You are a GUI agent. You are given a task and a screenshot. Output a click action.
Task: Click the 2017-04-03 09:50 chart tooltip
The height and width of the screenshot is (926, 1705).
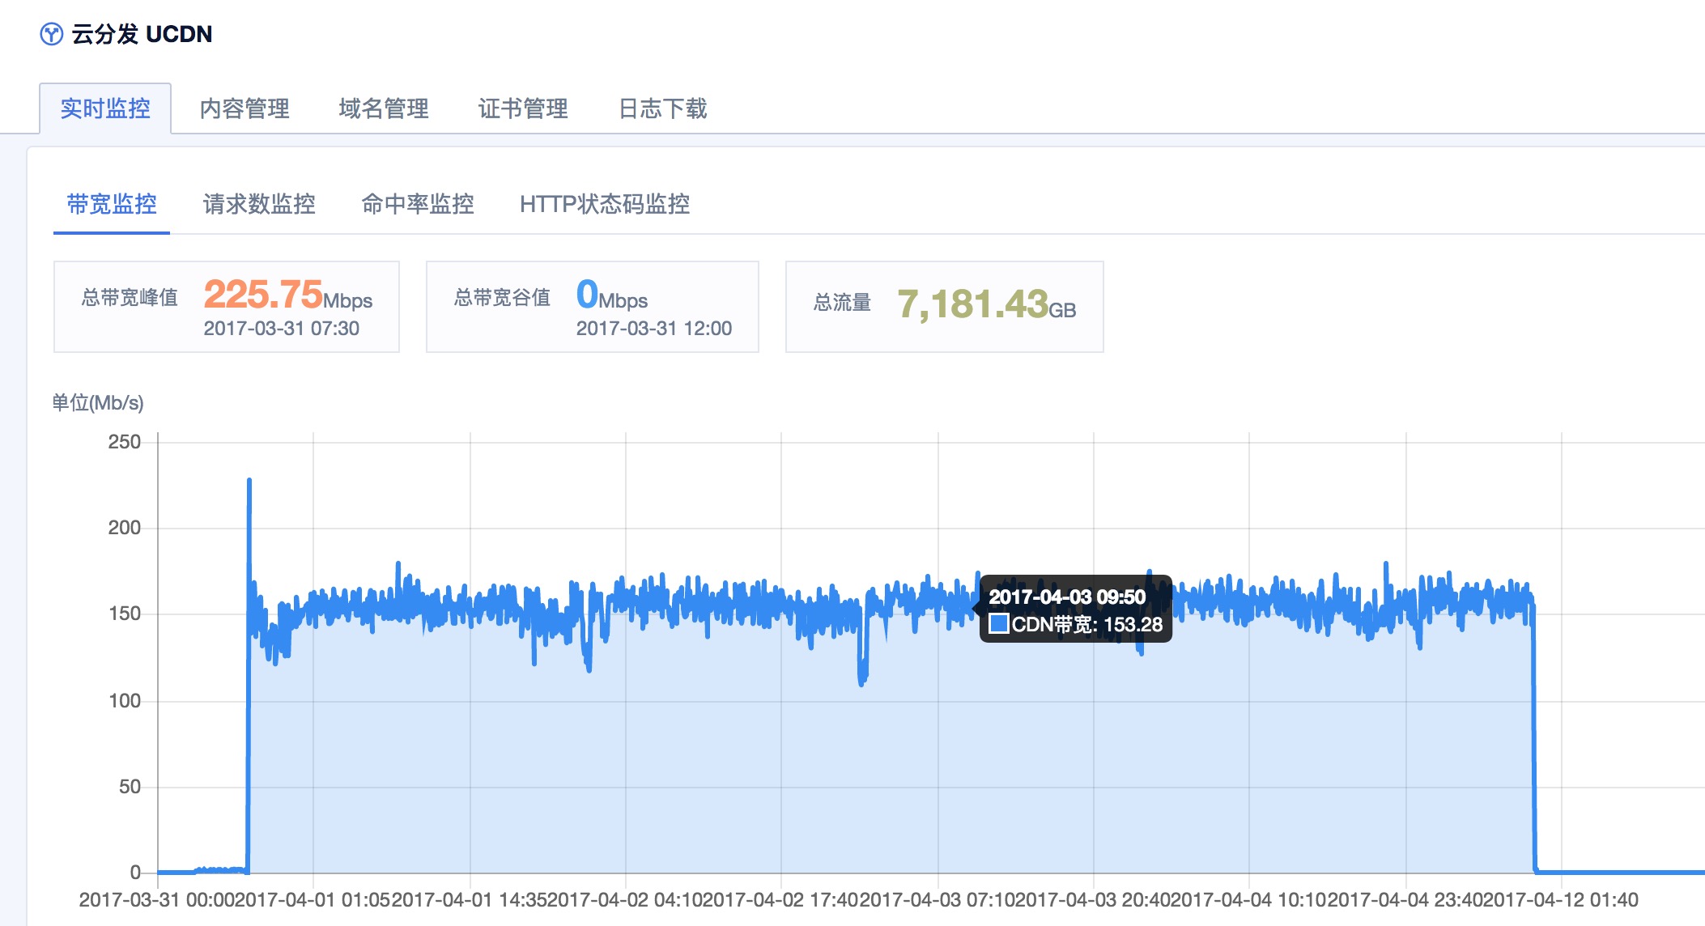pos(1075,609)
